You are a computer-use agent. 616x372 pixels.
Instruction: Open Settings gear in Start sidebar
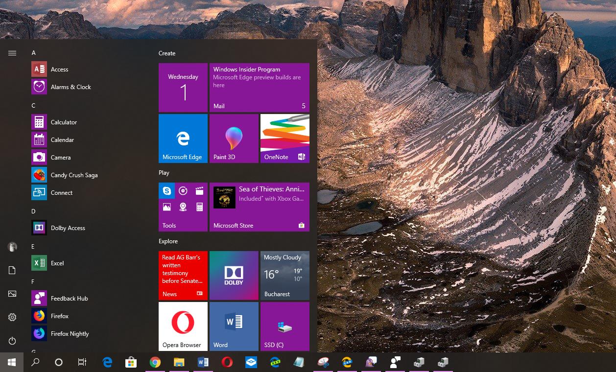[x=12, y=317]
